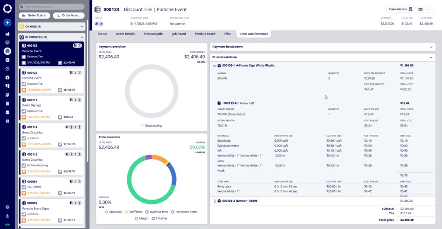Click the blue plus create button in sidebar
The image size is (442, 229).
pyautogui.click(x=7, y=22)
